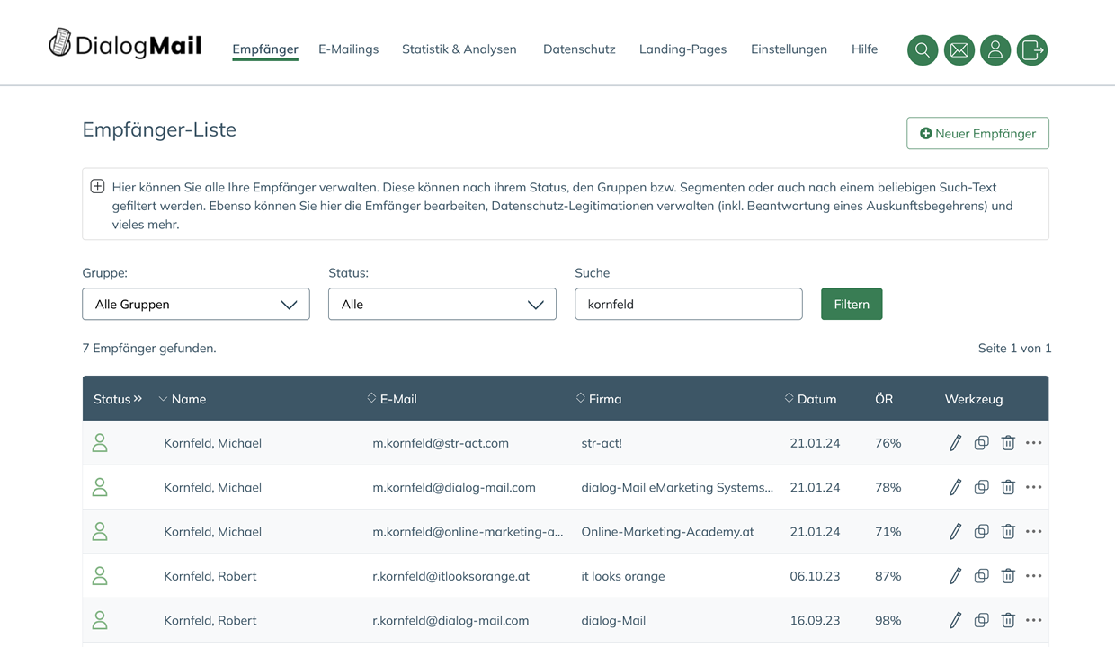This screenshot has width=1115, height=647.
Task: Click dialog-Mail eMarketing Systems... cell
Action: tap(677, 487)
